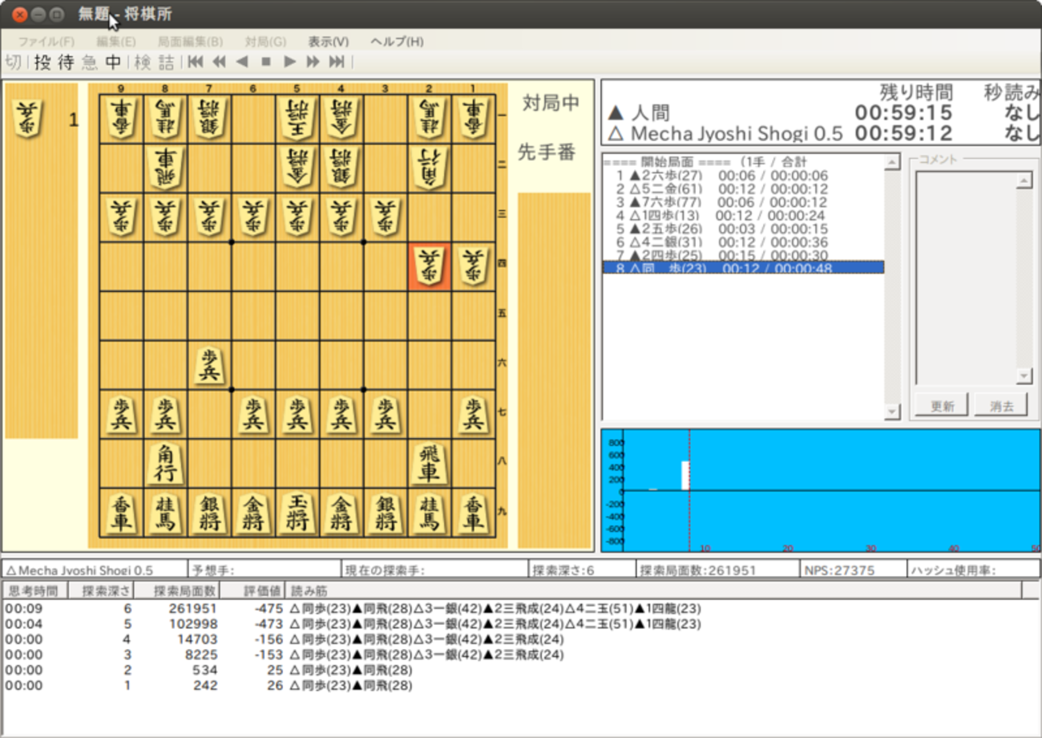Click the move list scrollbar up arrow
Viewport: 1042px width, 738px height.
pos(892,163)
